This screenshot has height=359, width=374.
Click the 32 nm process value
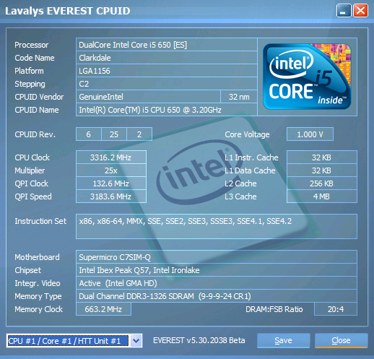[239, 97]
